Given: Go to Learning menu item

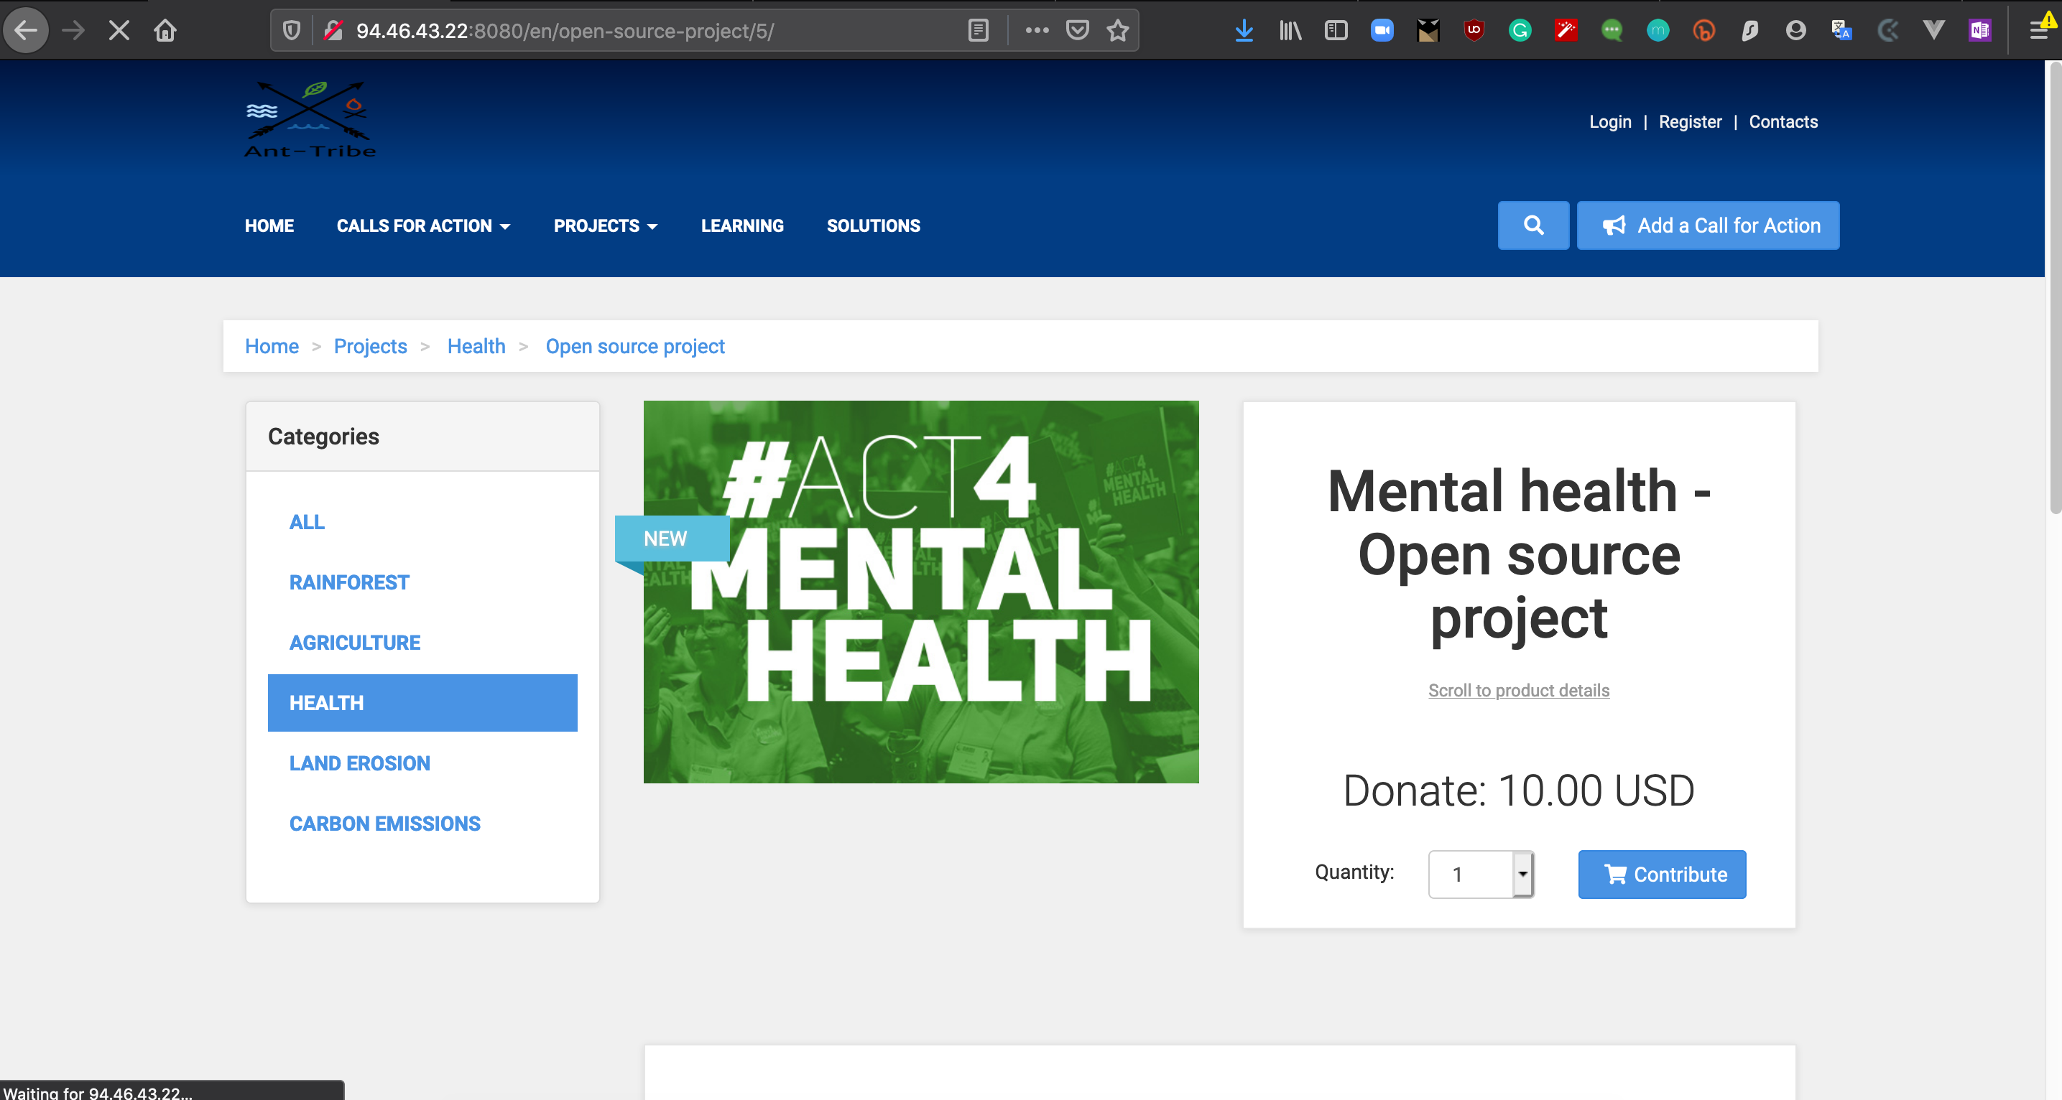Looking at the screenshot, I should pos(742,226).
